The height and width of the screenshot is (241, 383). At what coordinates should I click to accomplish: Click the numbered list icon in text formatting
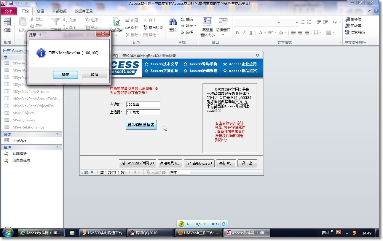(x=309, y=22)
